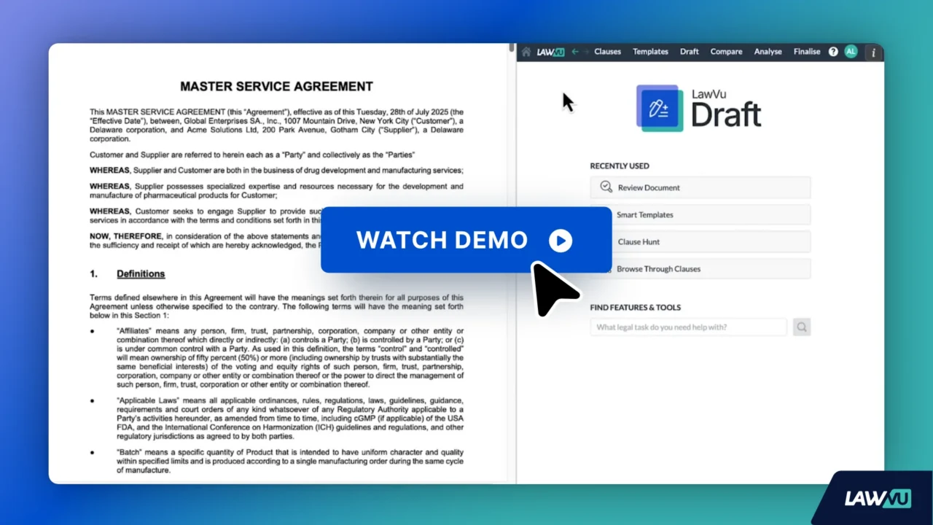933x525 pixels.
Task: Switch to the Draft menu
Action: tap(689, 52)
